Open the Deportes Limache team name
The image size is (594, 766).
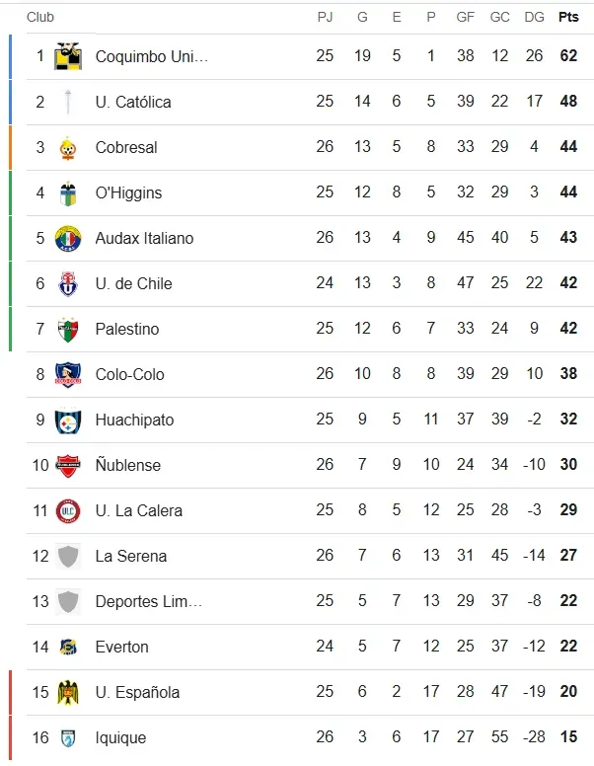(x=148, y=601)
